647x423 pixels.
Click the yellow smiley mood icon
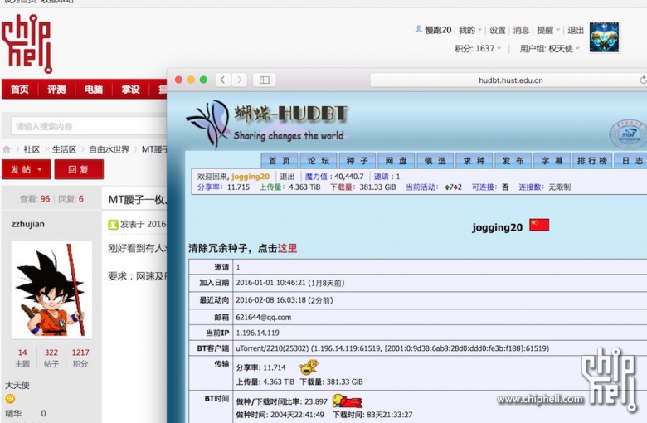tap(10, 399)
